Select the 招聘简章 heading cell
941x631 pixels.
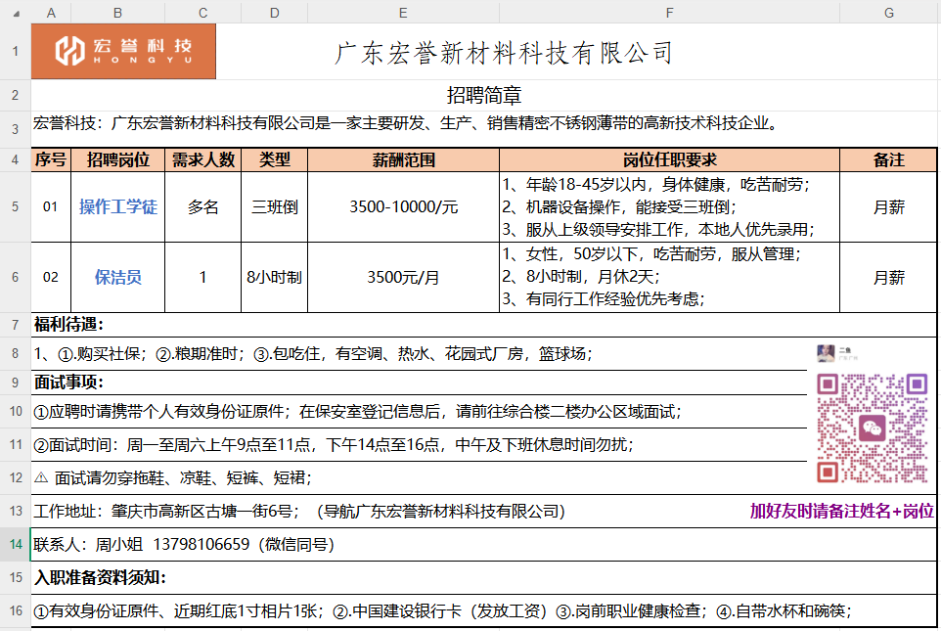483,95
